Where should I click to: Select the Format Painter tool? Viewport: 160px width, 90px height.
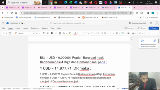(x=15, y=33)
